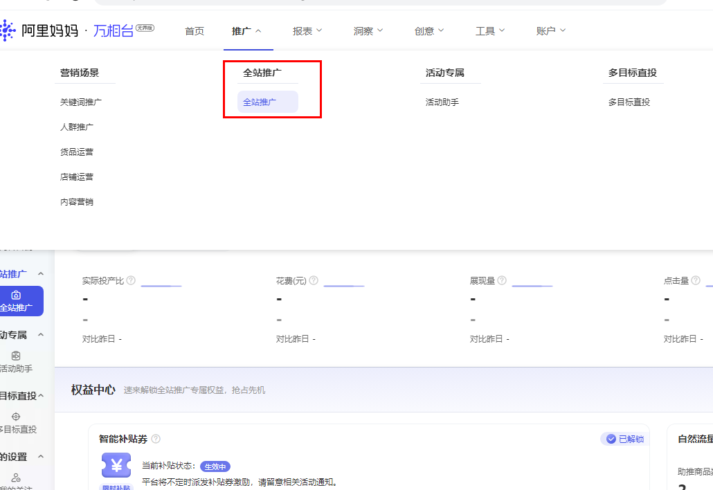This screenshot has height=490, width=713.
Task: Click help icon next to 花费(元)
Action: pos(314,280)
